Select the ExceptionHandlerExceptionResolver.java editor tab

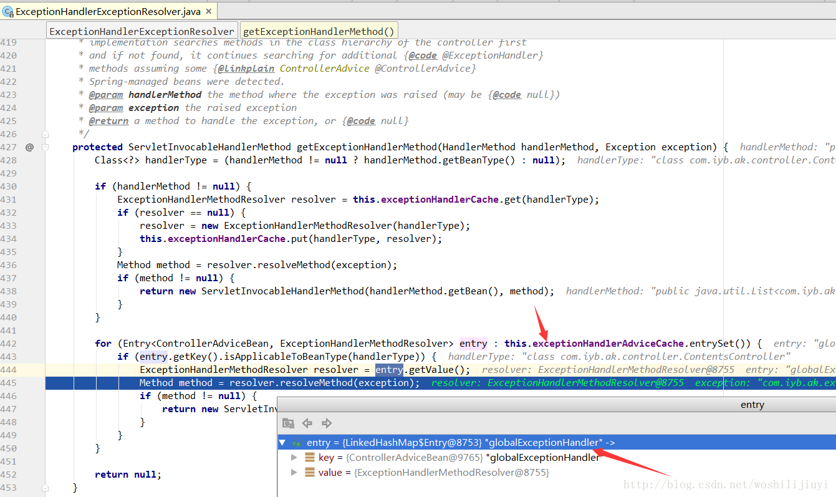click(x=108, y=11)
